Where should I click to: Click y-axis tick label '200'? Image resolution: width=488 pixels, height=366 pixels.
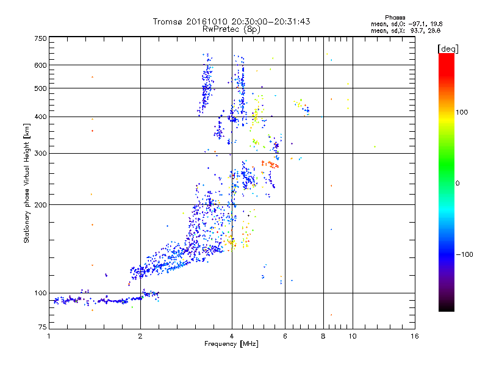[x=40, y=205]
